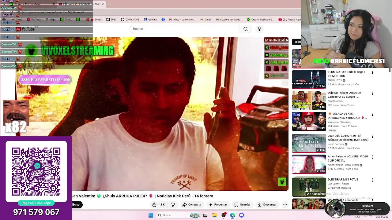Screen dimensions: 392x220
Task: Click the YouTube search magnifier button
Action: point(246,29)
